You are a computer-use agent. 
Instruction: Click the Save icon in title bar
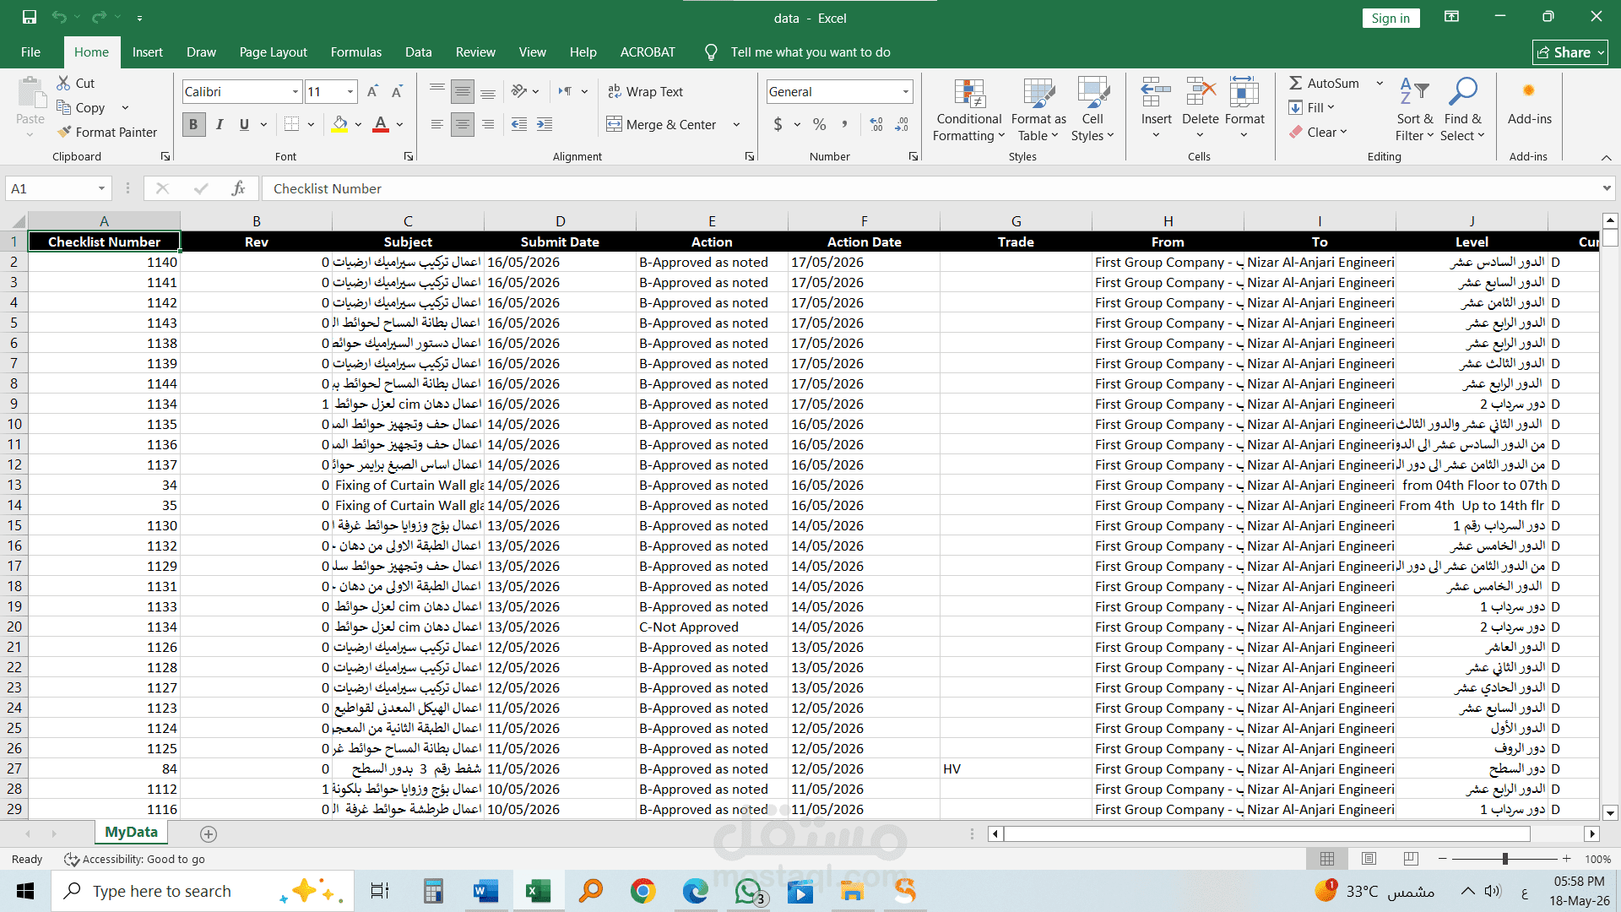(30, 17)
